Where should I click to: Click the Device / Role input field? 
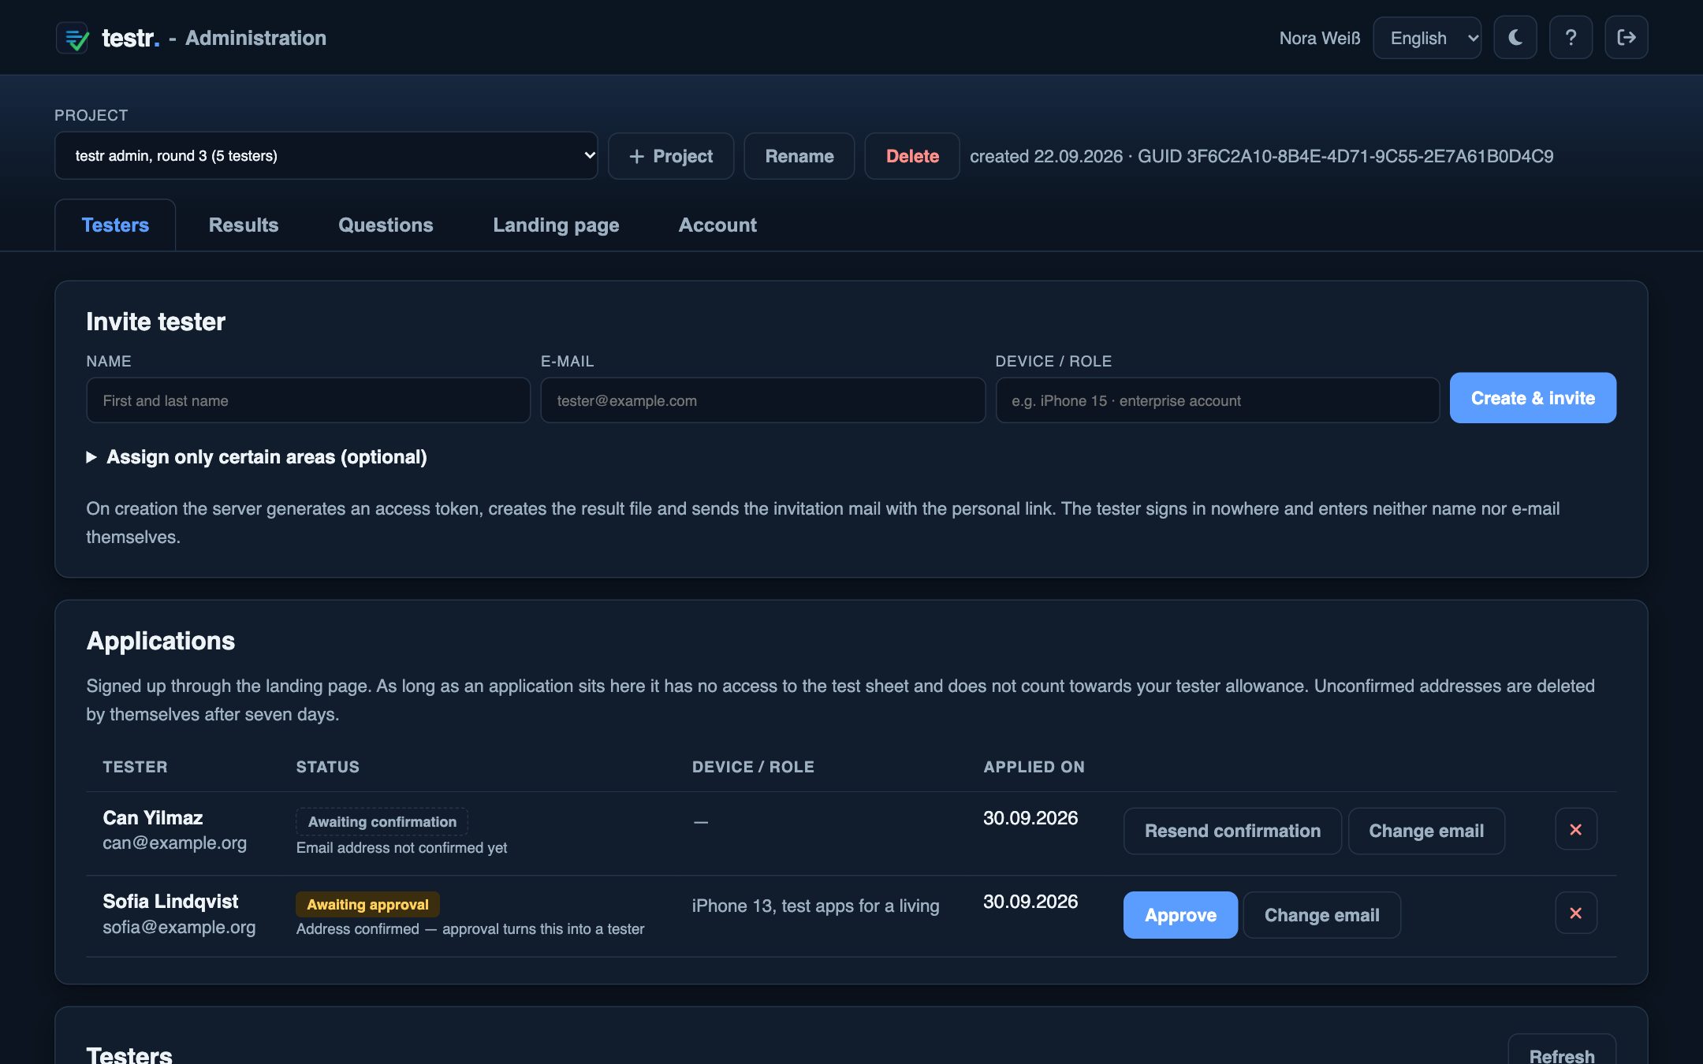point(1217,400)
